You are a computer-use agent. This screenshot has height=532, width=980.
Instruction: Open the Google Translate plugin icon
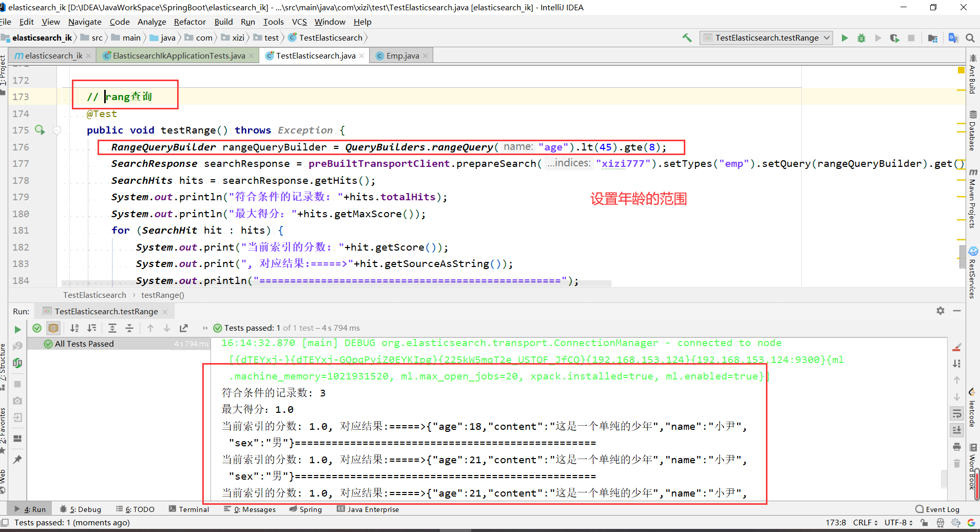(953, 38)
